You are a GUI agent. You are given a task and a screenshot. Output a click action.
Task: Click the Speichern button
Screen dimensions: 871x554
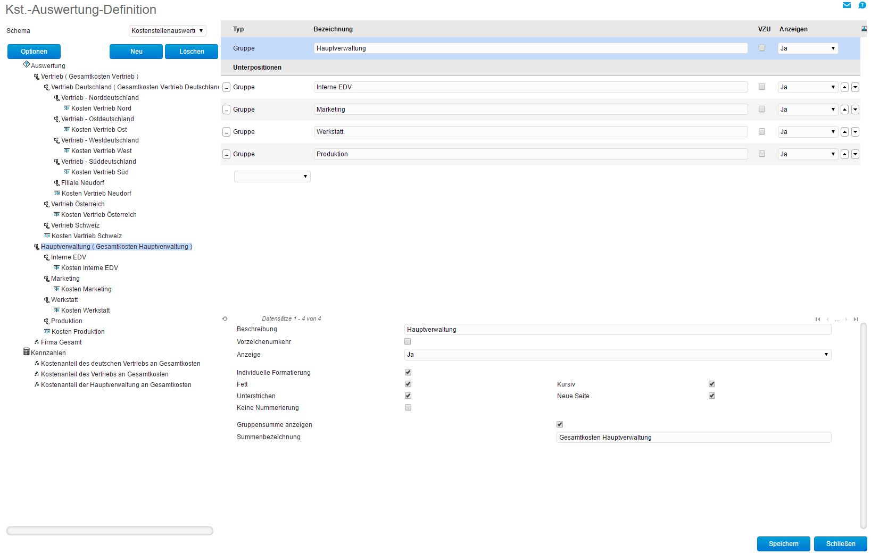(783, 544)
